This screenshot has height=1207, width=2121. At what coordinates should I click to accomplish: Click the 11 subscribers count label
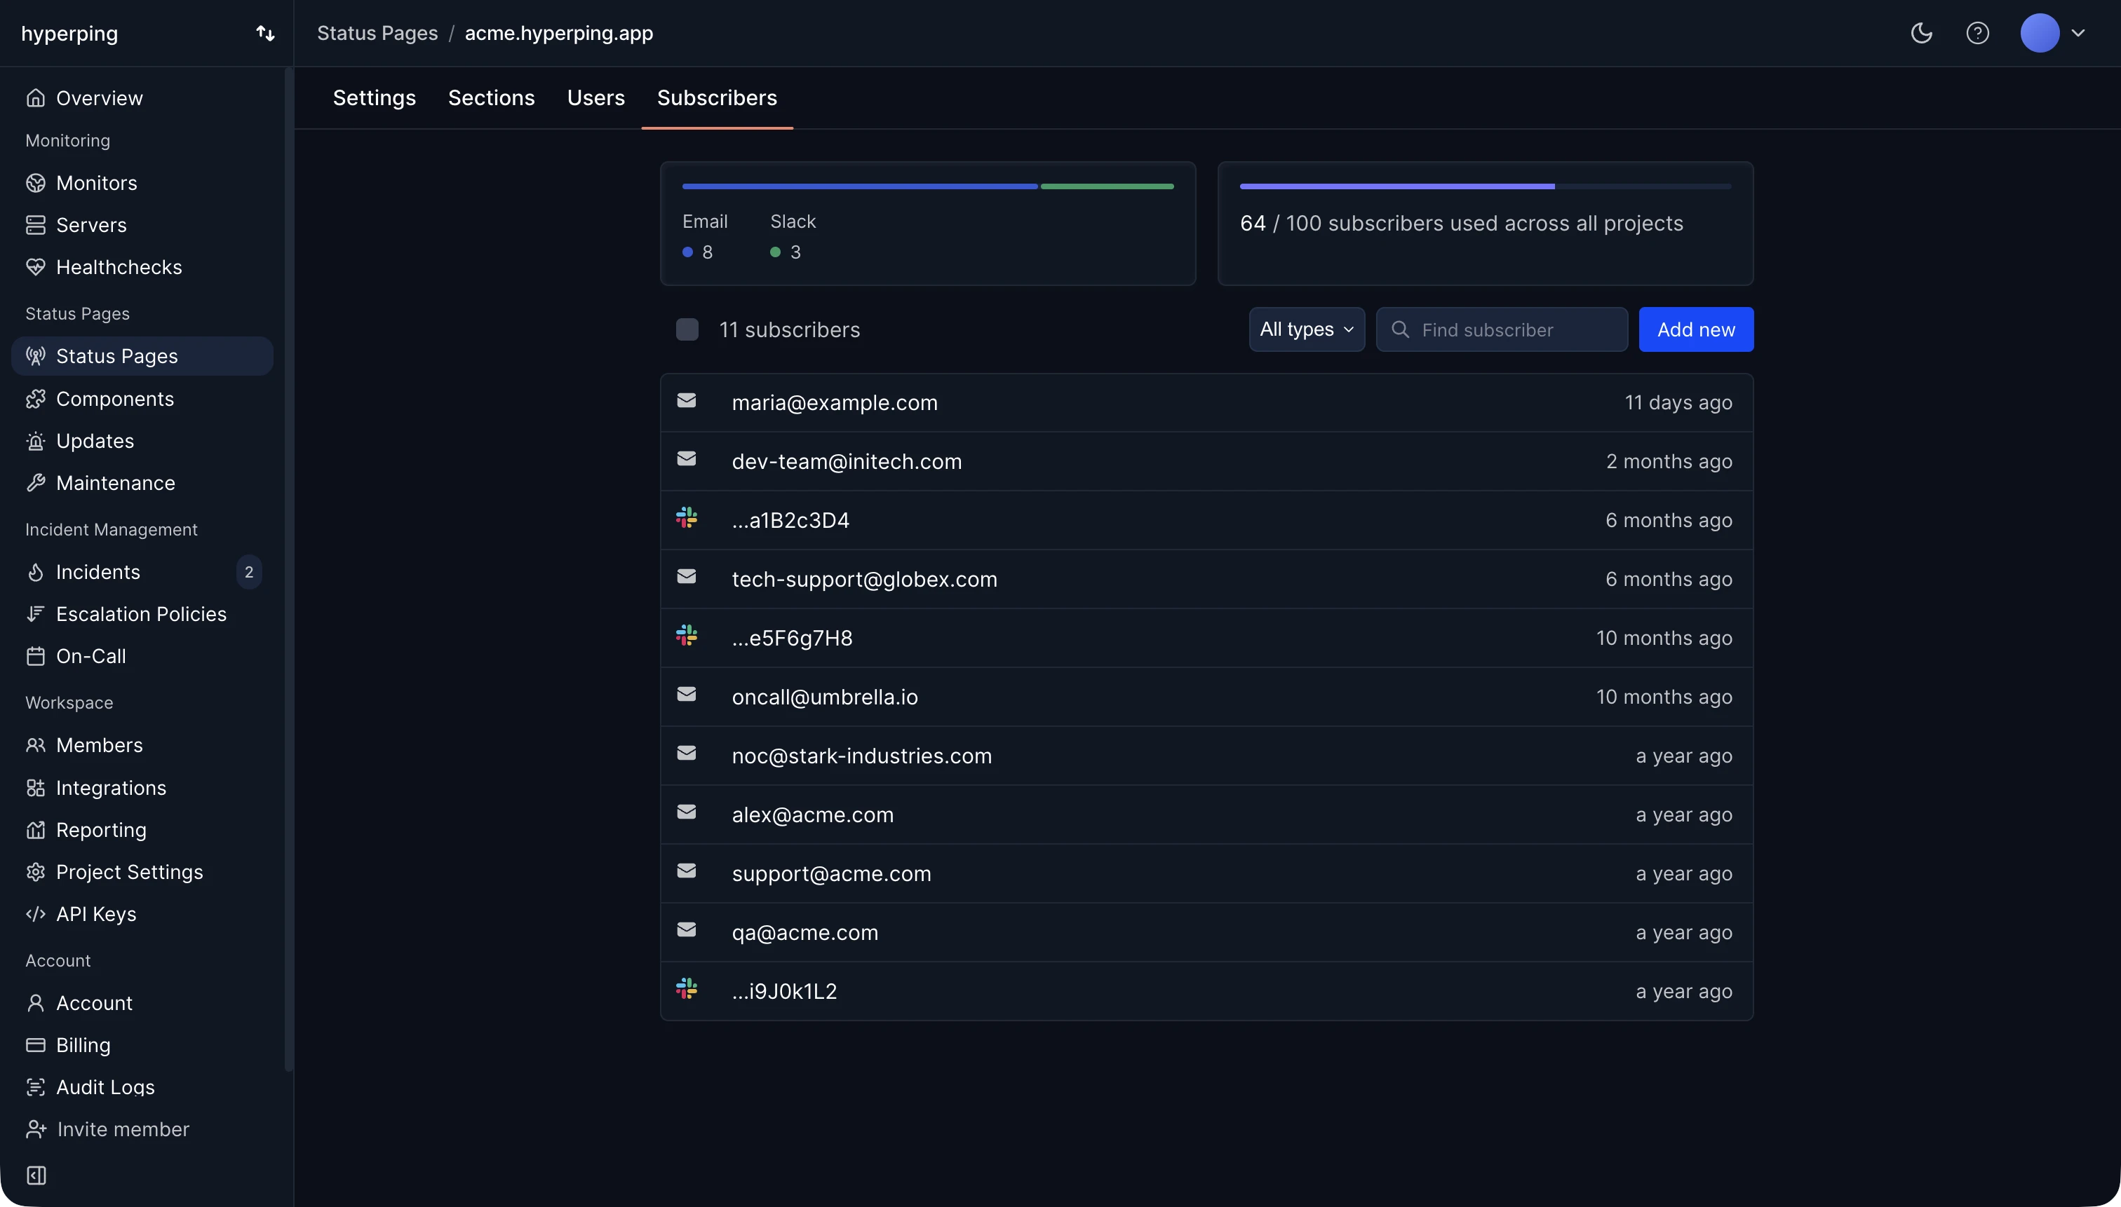pos(790,329)
